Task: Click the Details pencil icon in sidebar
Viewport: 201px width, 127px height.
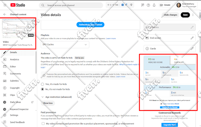Action: click(x=5, y=52)
